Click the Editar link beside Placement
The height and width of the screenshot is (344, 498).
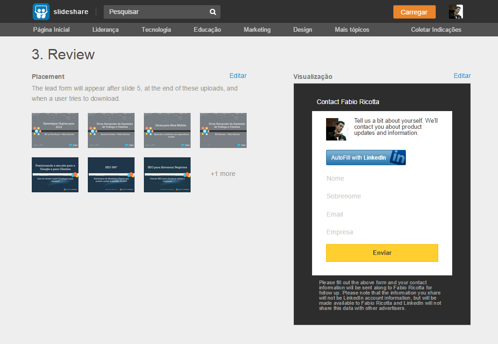(x=238, y=76)
